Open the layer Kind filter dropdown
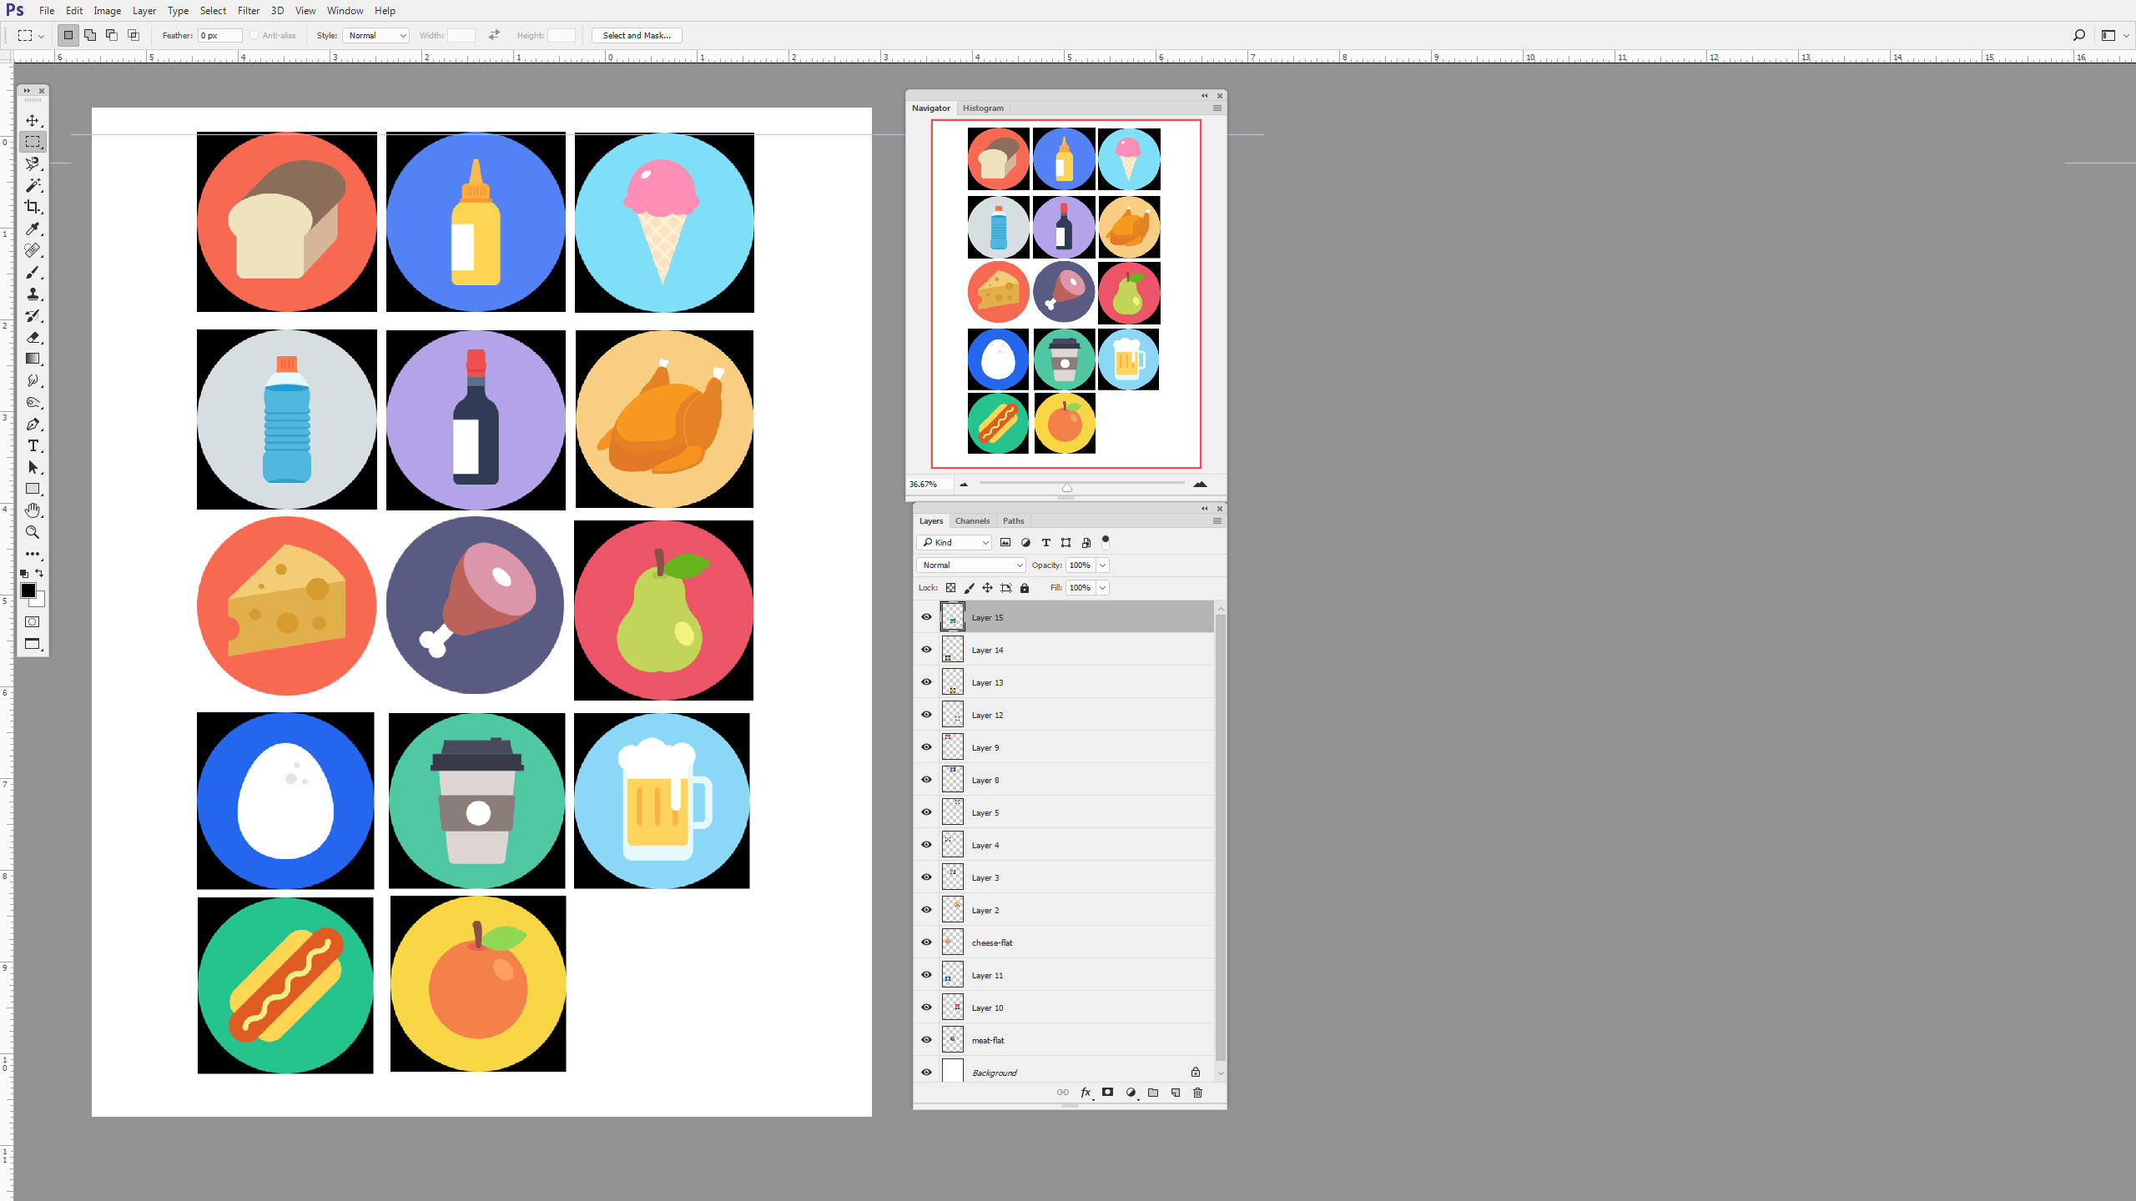The image size is (2136, 1201). pyautogui.click(x=954, y=542)
